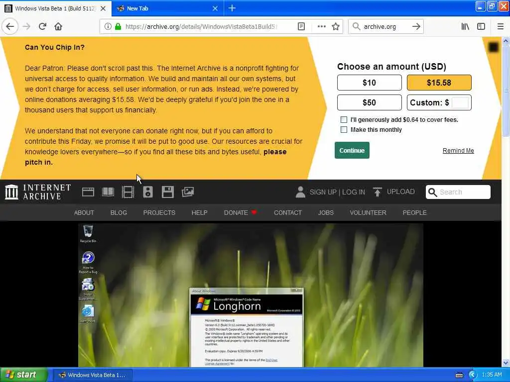Select the $10 donation amount
The image size is (510, 382).
(x=369, y=83)
